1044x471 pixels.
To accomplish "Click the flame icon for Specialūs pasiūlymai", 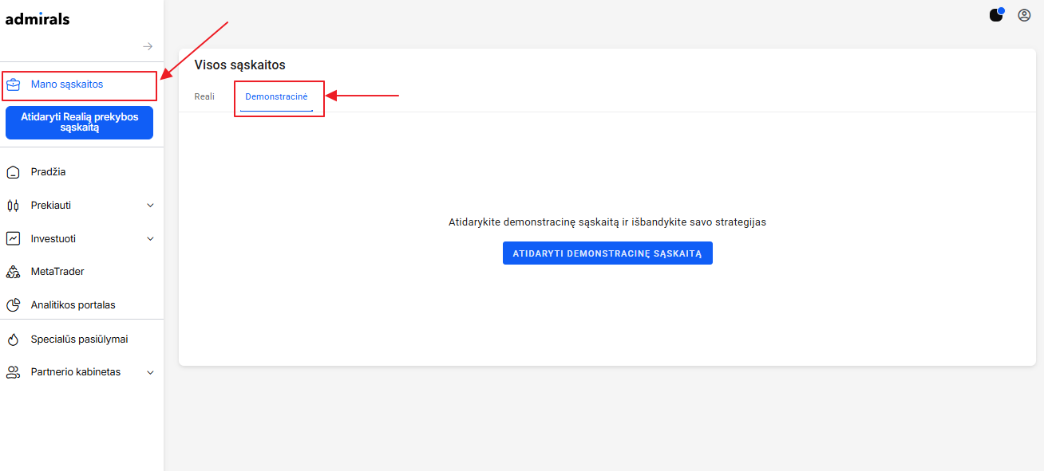I will pyautogui.click(x=13, y=340).
